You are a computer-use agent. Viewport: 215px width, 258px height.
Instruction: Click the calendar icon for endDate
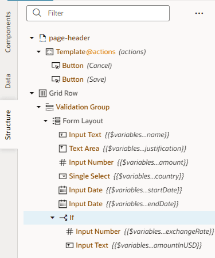pyautogui.click(x=62, y=204)
